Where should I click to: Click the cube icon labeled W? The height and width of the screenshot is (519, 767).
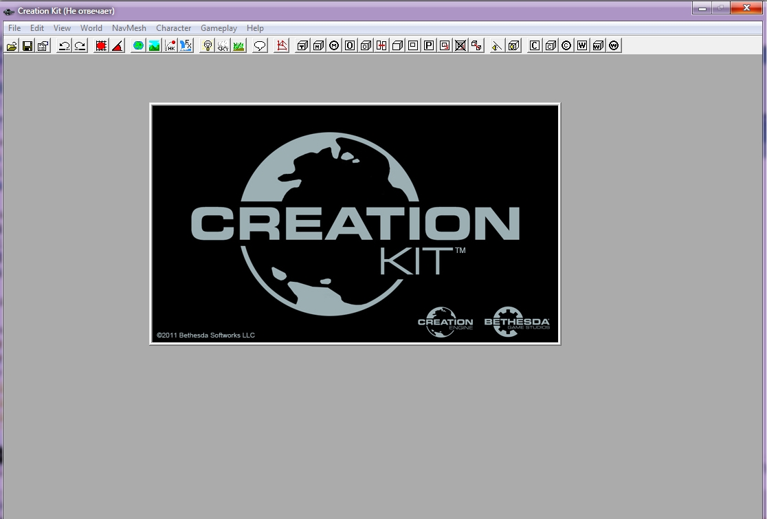[598, 46]
